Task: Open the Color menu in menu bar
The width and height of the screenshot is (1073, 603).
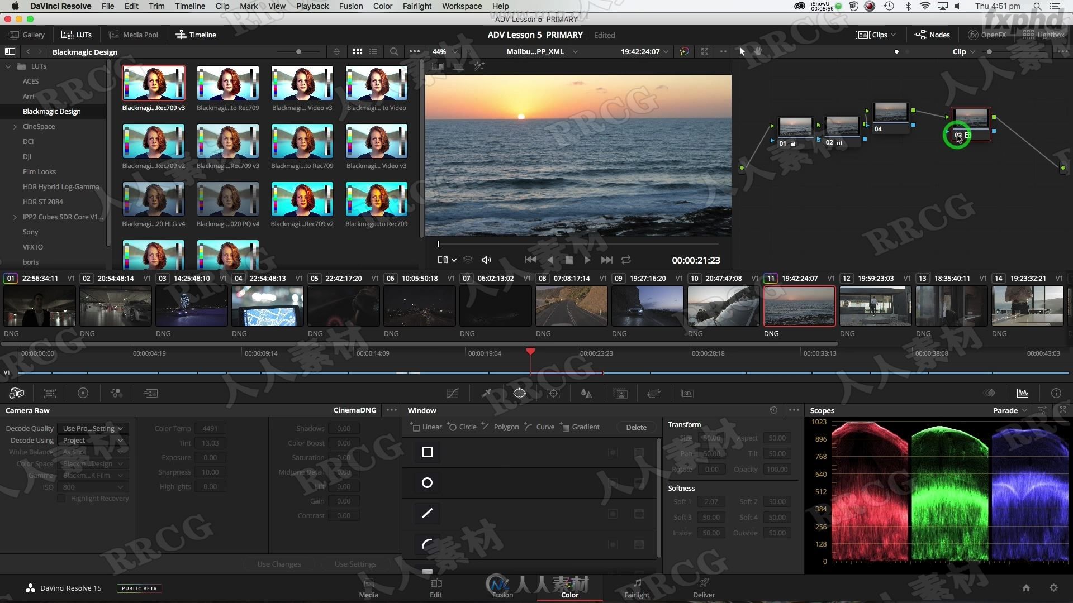Action: [383, 6]
